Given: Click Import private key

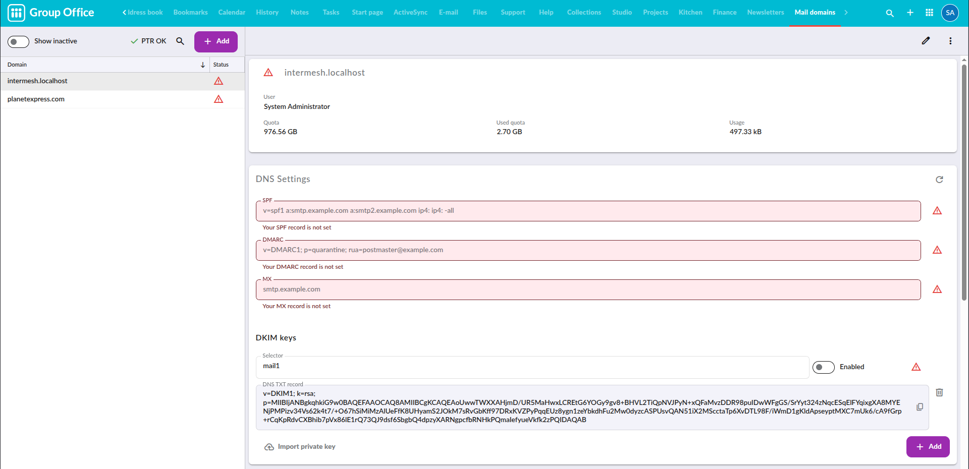Looking at the screenshot, I should 300,447.
